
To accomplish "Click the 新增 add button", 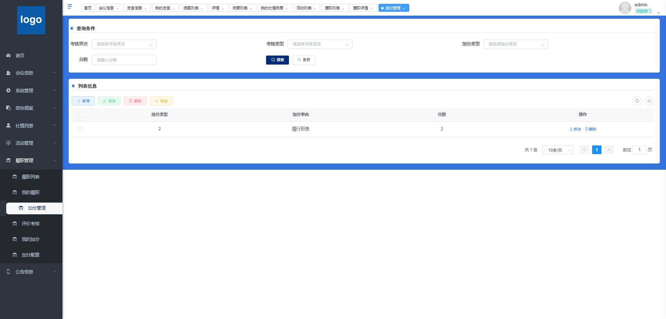I will [83, 101].
